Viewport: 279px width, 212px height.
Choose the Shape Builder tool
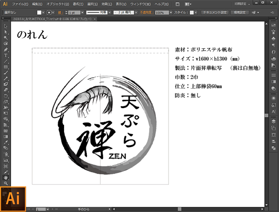[x=6, y=119]
